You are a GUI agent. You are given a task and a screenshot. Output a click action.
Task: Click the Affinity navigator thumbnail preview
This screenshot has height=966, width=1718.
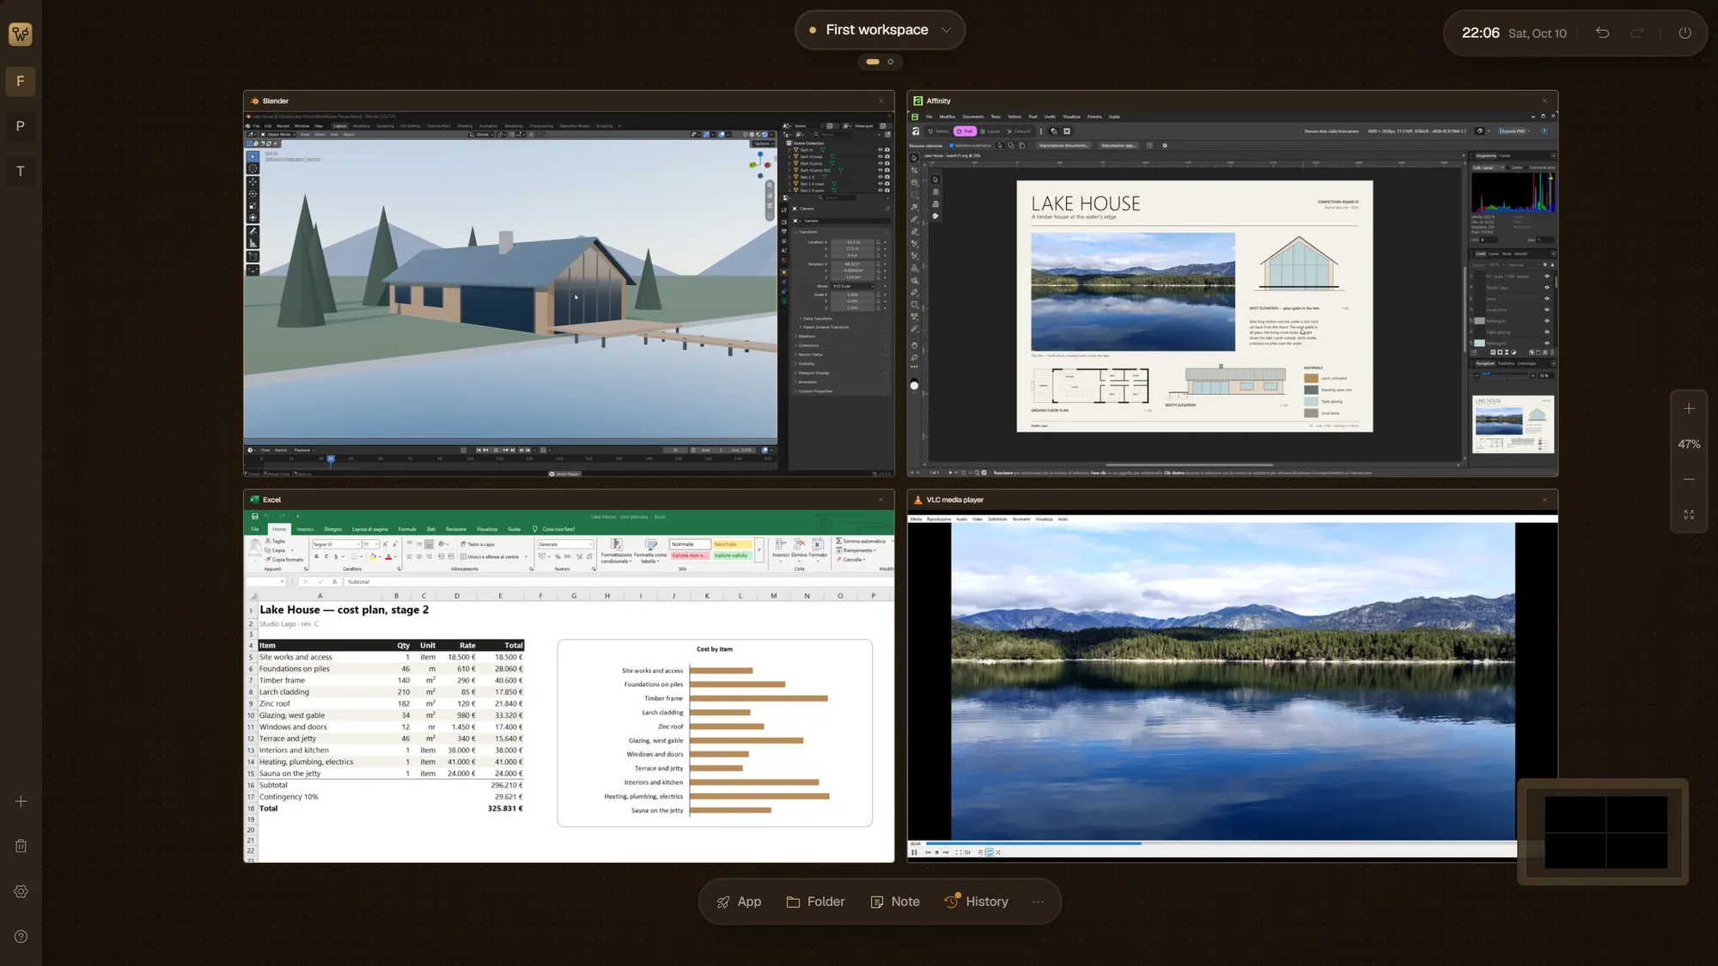click(1513, 424)
